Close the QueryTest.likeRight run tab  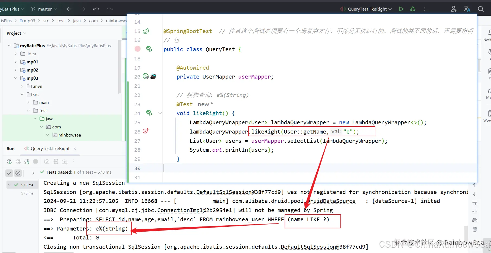tap(75, 148)
